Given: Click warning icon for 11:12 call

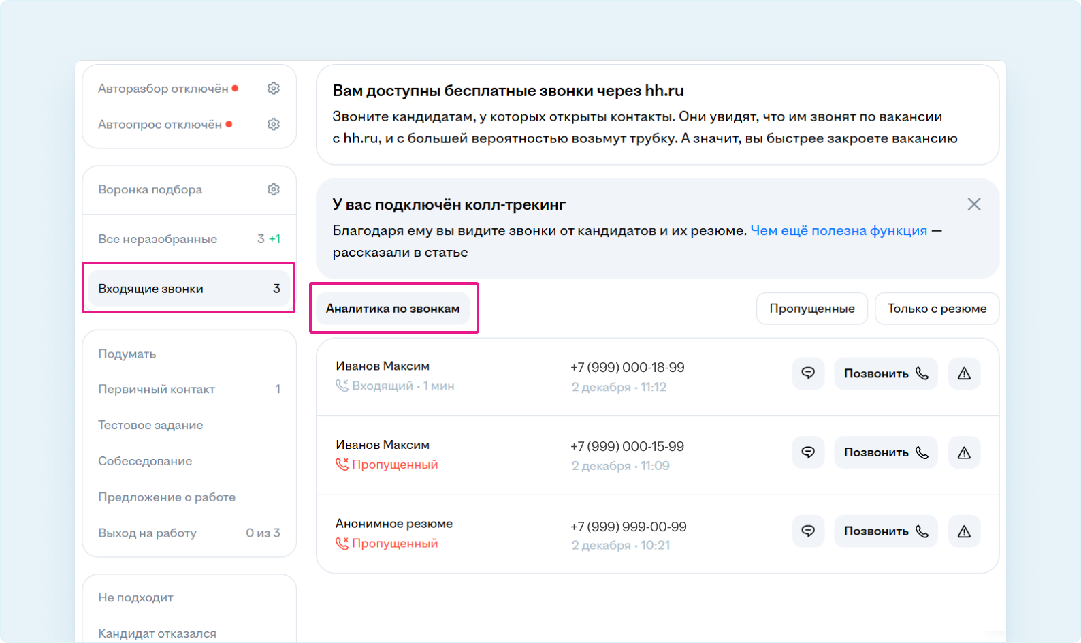Looking at the screenshot, I should 964,373.
